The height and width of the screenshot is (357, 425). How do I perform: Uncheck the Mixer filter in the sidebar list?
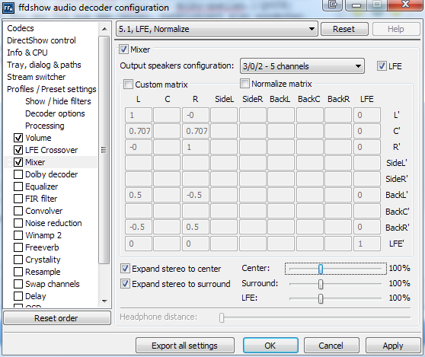point(18,162)
